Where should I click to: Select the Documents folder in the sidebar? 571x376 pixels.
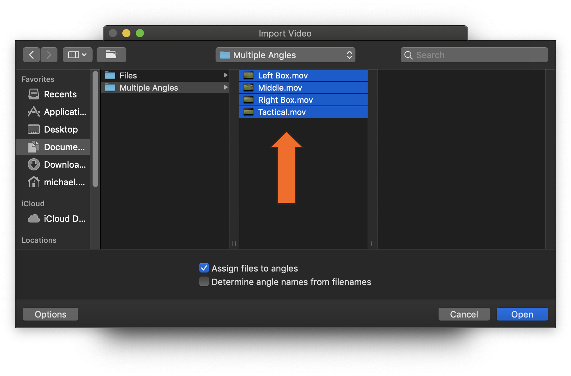click(61, 147)
